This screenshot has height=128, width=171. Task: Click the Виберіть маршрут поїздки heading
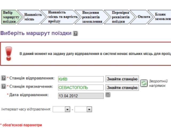36,33
